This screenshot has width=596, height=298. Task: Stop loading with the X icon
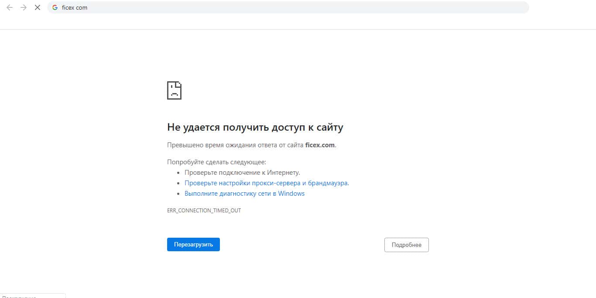pos(38,7)
